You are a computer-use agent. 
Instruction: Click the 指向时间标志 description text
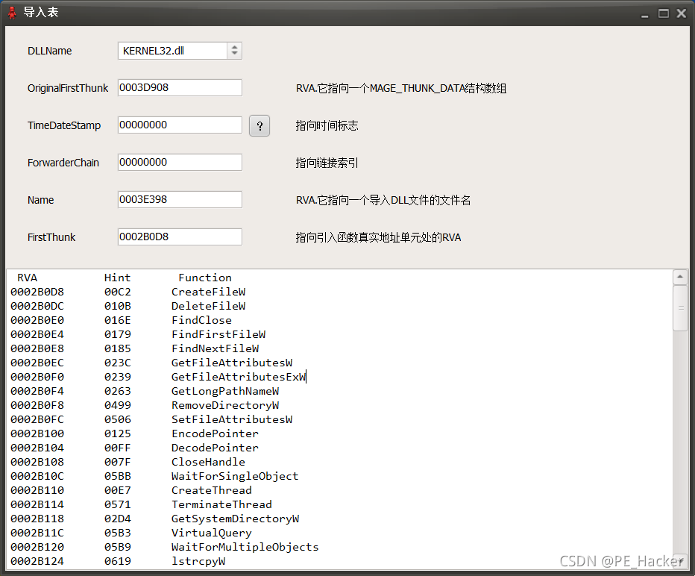[327, 125]
